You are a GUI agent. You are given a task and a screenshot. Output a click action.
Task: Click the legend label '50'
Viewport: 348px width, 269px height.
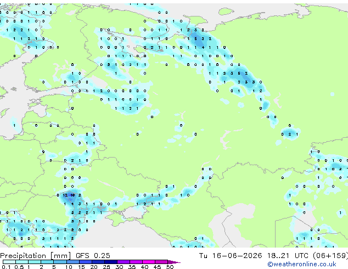pyautogui.click(x=170, y=267)
